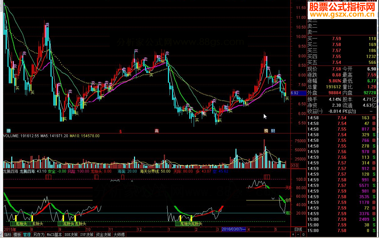Click the 买四 bid row

pyautogui.click(x=342, y=56)
